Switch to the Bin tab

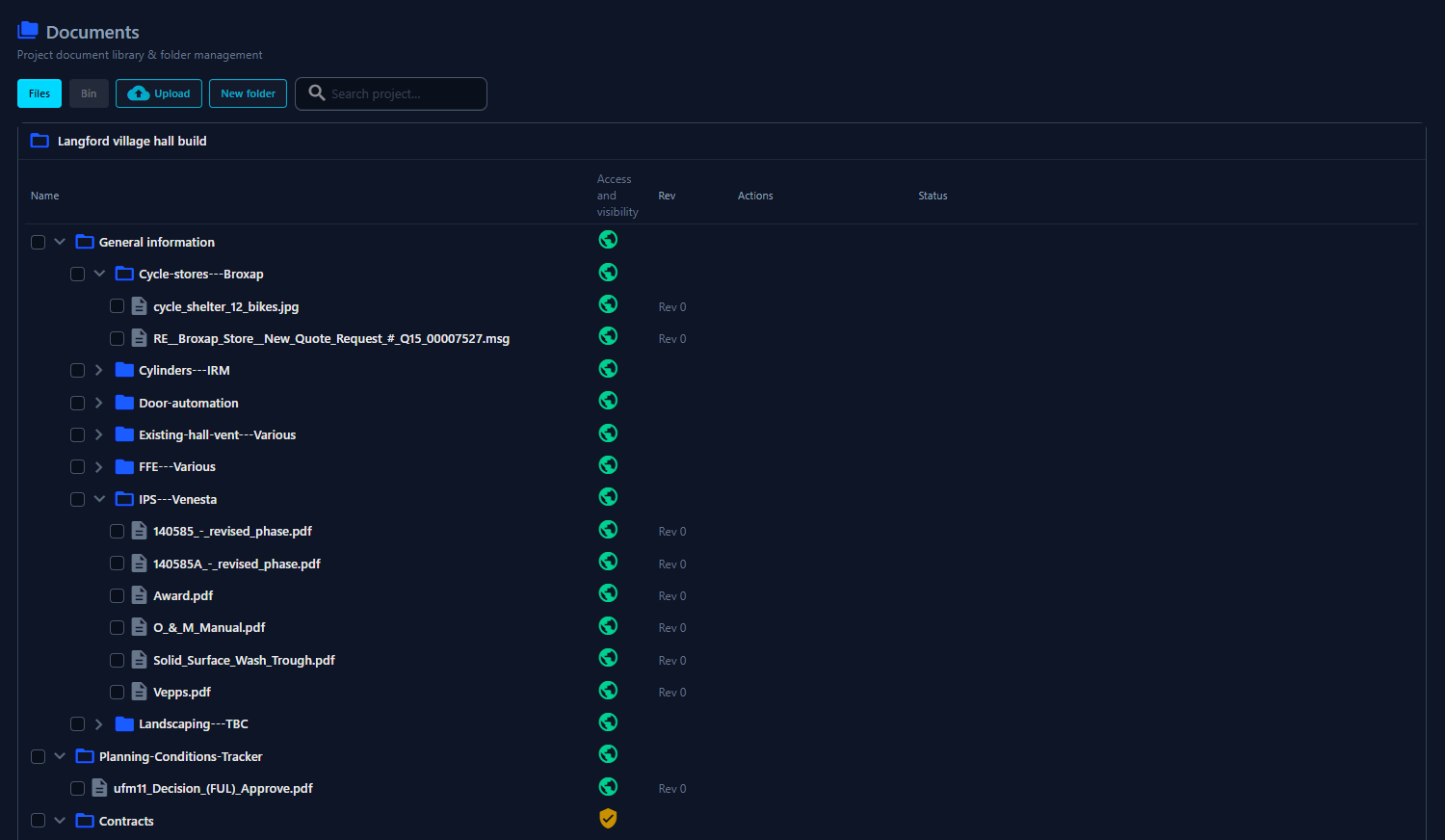click(89, 93)
